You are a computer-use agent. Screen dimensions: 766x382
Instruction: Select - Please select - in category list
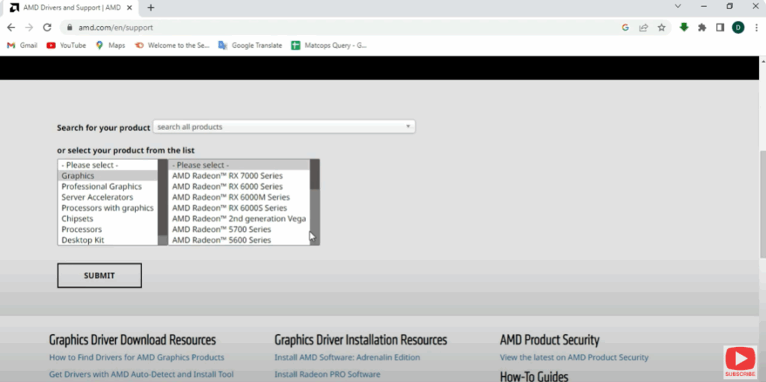tap(108, 165)
